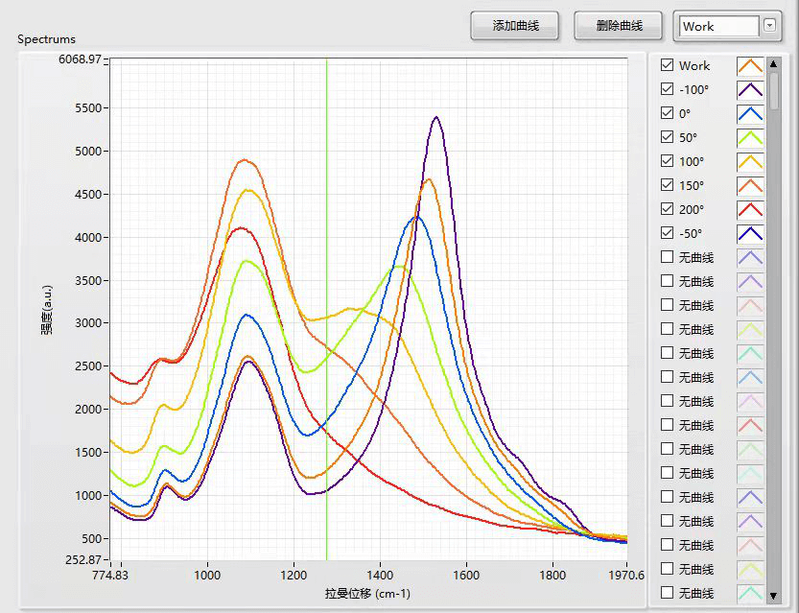Click the legend scrollbar down arrow

pos(774,596)
